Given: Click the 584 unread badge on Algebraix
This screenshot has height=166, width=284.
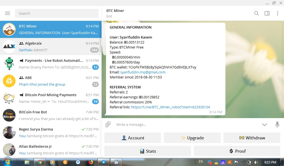Looking at the screenshot, I should pyautogui.click(x=94, y=50).
